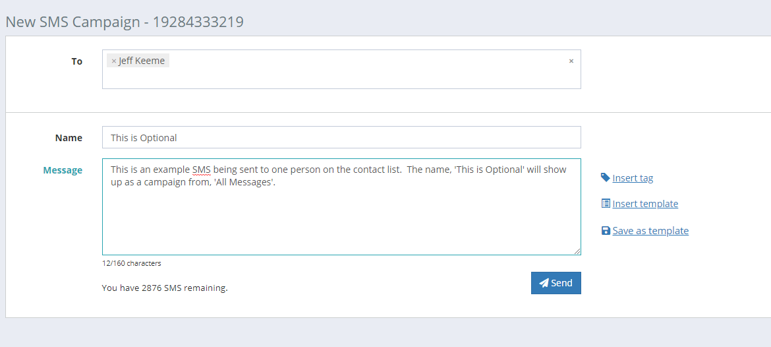The image size is (771, 347).
Task: Click the tag icon beside Insert tag
Action: pyautogui.click(x=606, y=177)
